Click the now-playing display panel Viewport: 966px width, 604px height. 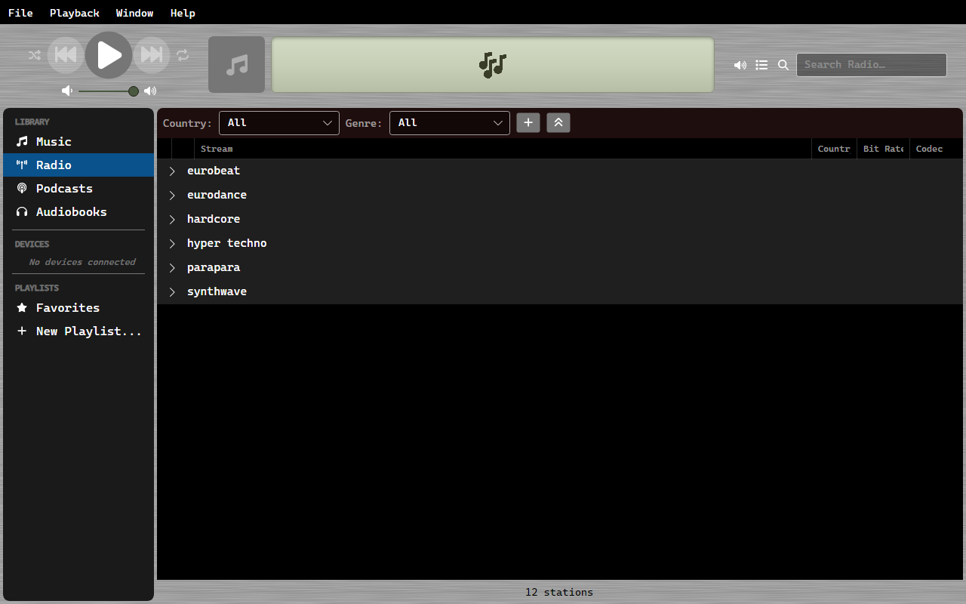[x=493, y=65]
